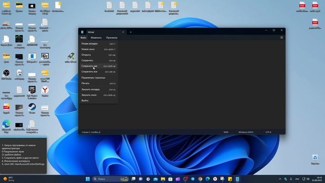Click the taskbar search box
The height and width of the screenshot is (183, 325).
tap(110, 179)
